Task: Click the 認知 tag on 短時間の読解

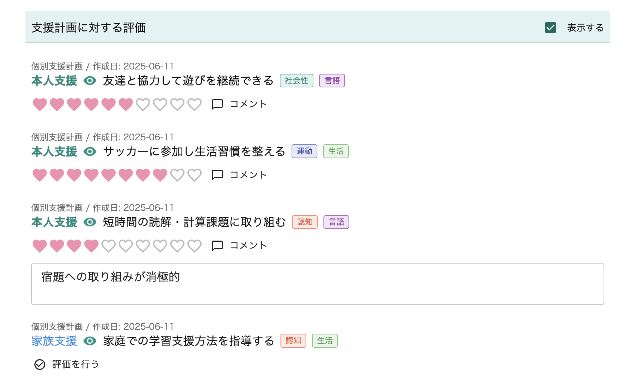Action: (304, 222)
